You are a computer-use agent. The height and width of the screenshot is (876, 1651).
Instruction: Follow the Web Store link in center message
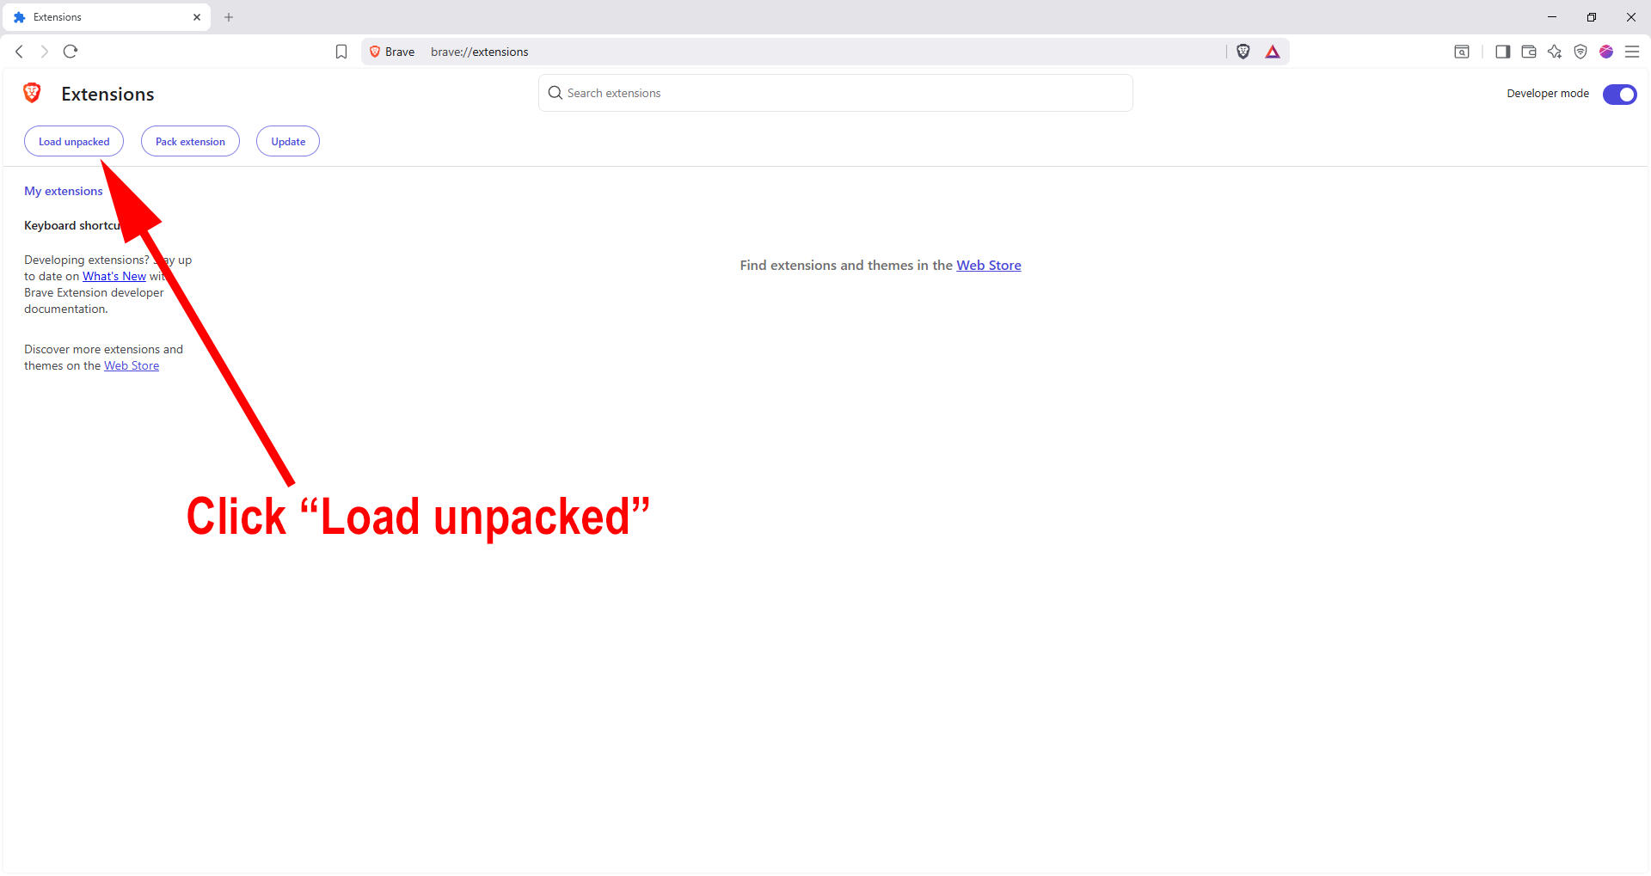click(988, 266)
